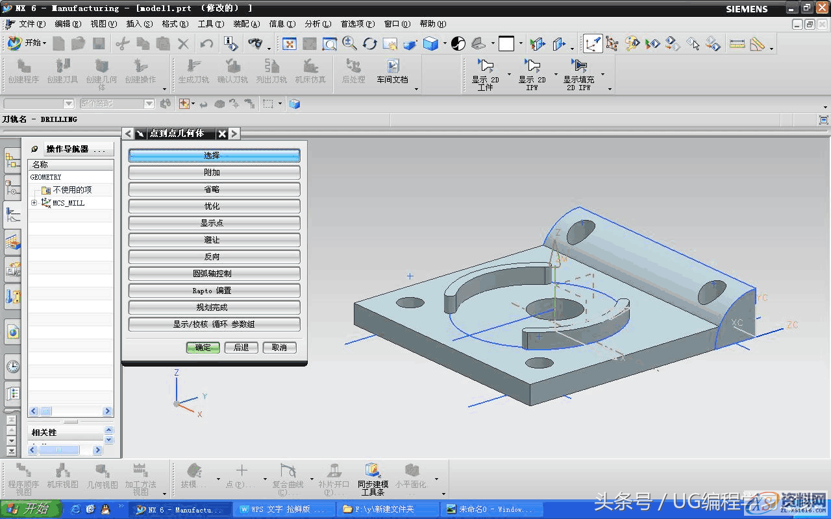Open the History clock sidebar tab
The height and width of the screenshot is (519, 831).
[x=12, y=367]
